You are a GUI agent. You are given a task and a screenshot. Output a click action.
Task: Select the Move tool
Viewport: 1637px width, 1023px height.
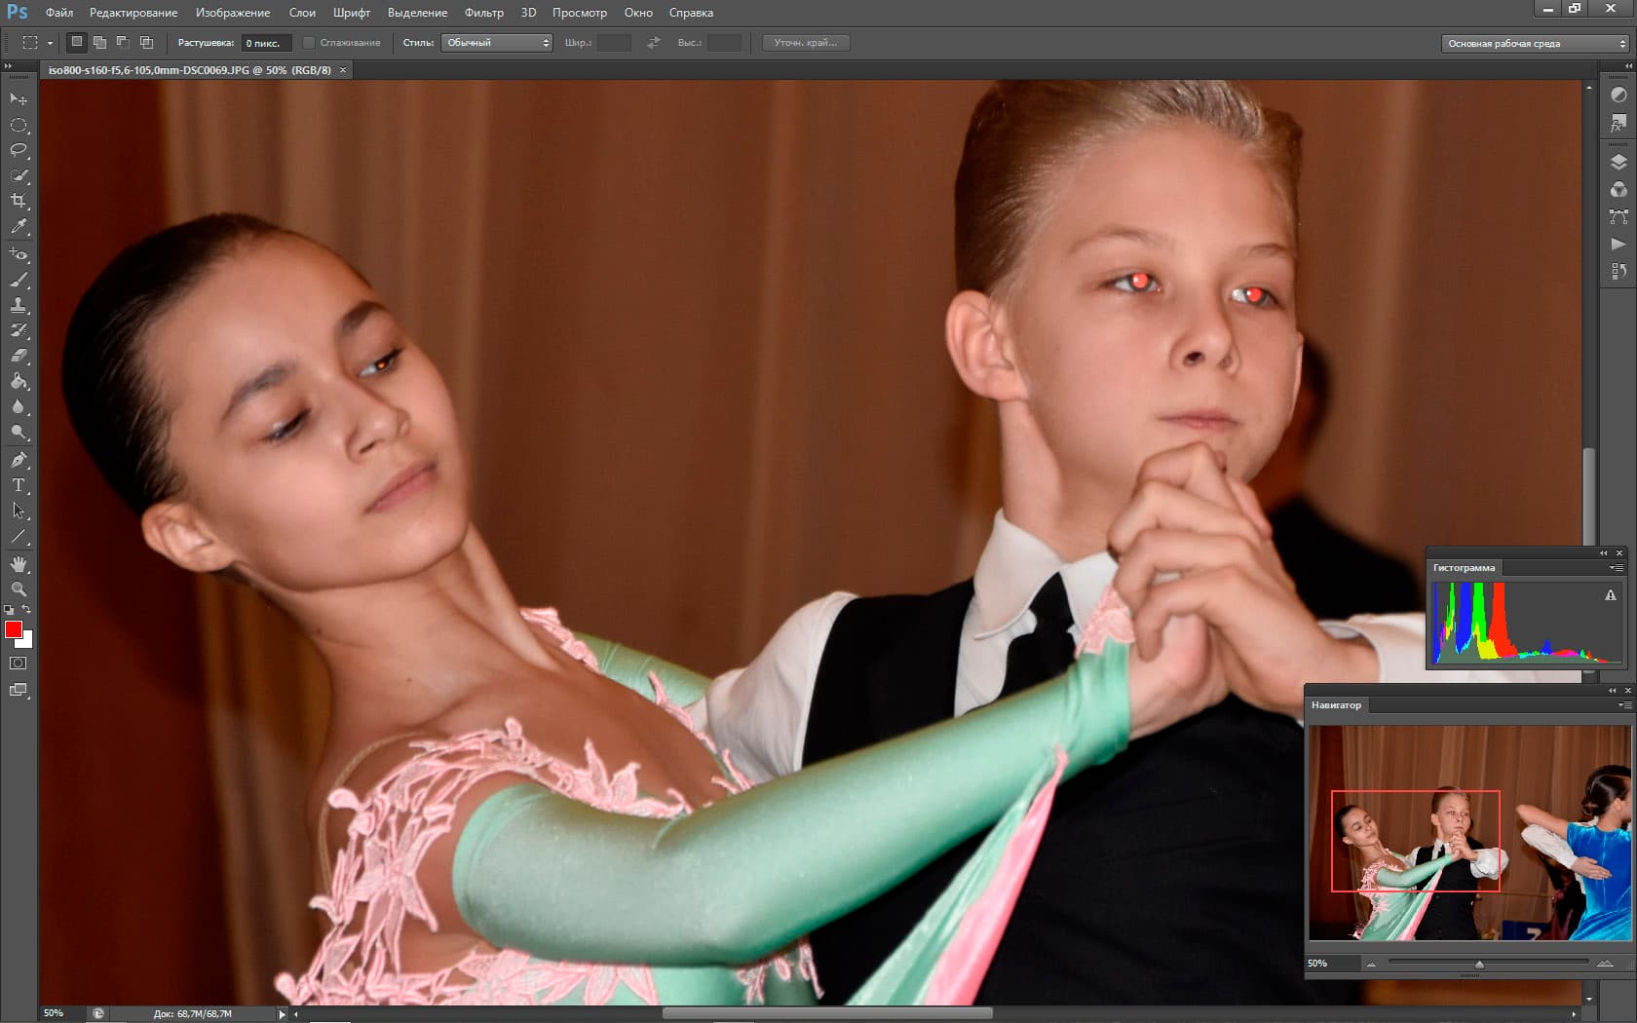pyautogui.click(x=19, y=99)
